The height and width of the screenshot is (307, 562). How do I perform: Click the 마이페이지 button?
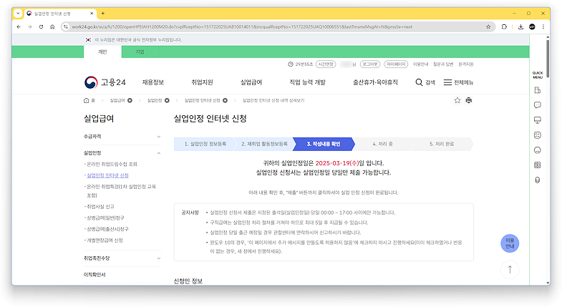pyautogui.click(x=396, y=64)
